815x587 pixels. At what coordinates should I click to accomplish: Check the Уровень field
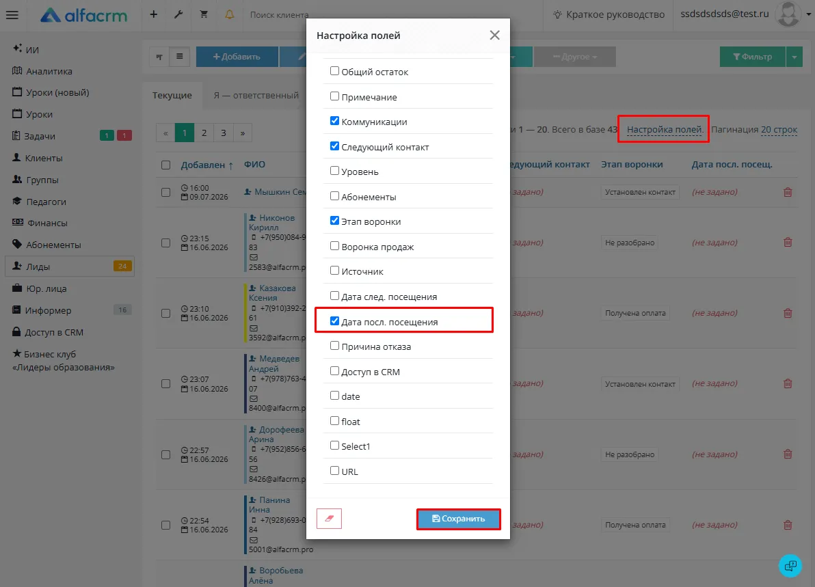click(335, 171)
